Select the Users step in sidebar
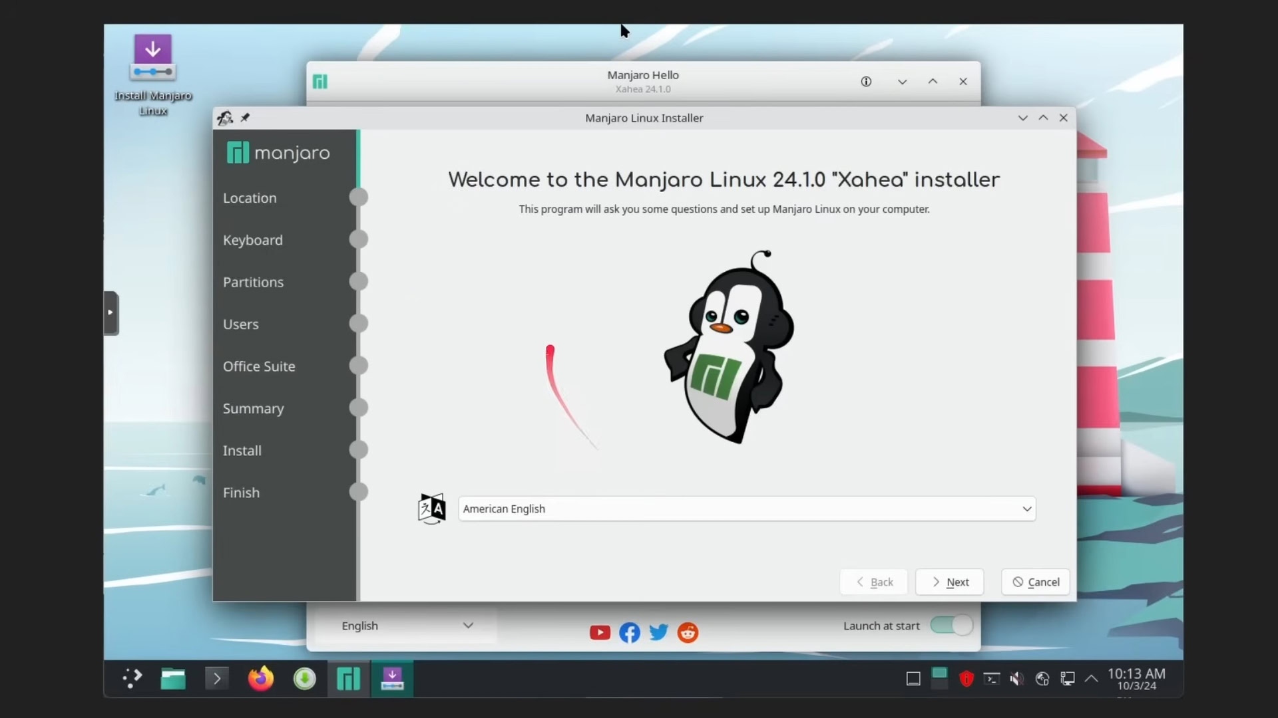The height and width of the screenshot is (718, 1278). coord(242,324)
